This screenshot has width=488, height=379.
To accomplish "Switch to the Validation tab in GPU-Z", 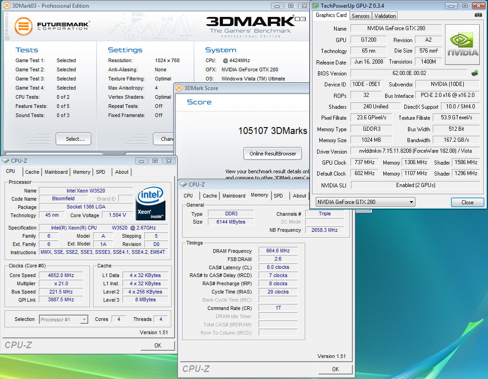I will (x=385, y=16).
